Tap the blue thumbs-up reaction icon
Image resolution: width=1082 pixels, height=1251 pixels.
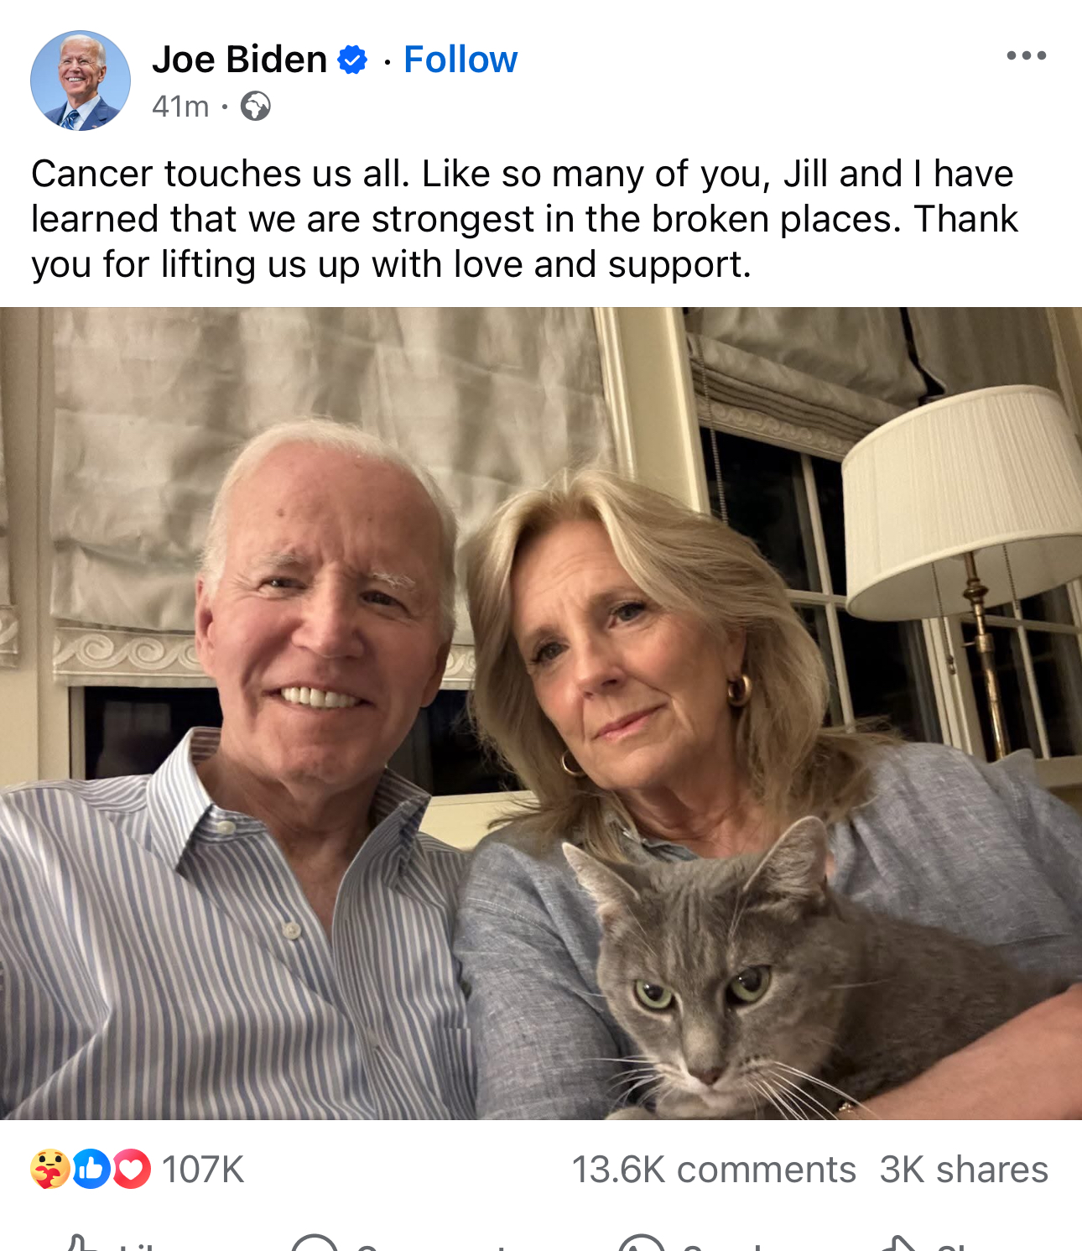pyautogui.click(x=91, y=1169)
